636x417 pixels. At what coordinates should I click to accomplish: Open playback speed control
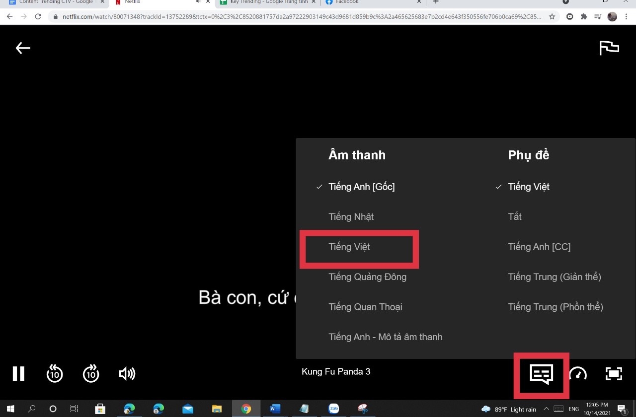point(578,373)
